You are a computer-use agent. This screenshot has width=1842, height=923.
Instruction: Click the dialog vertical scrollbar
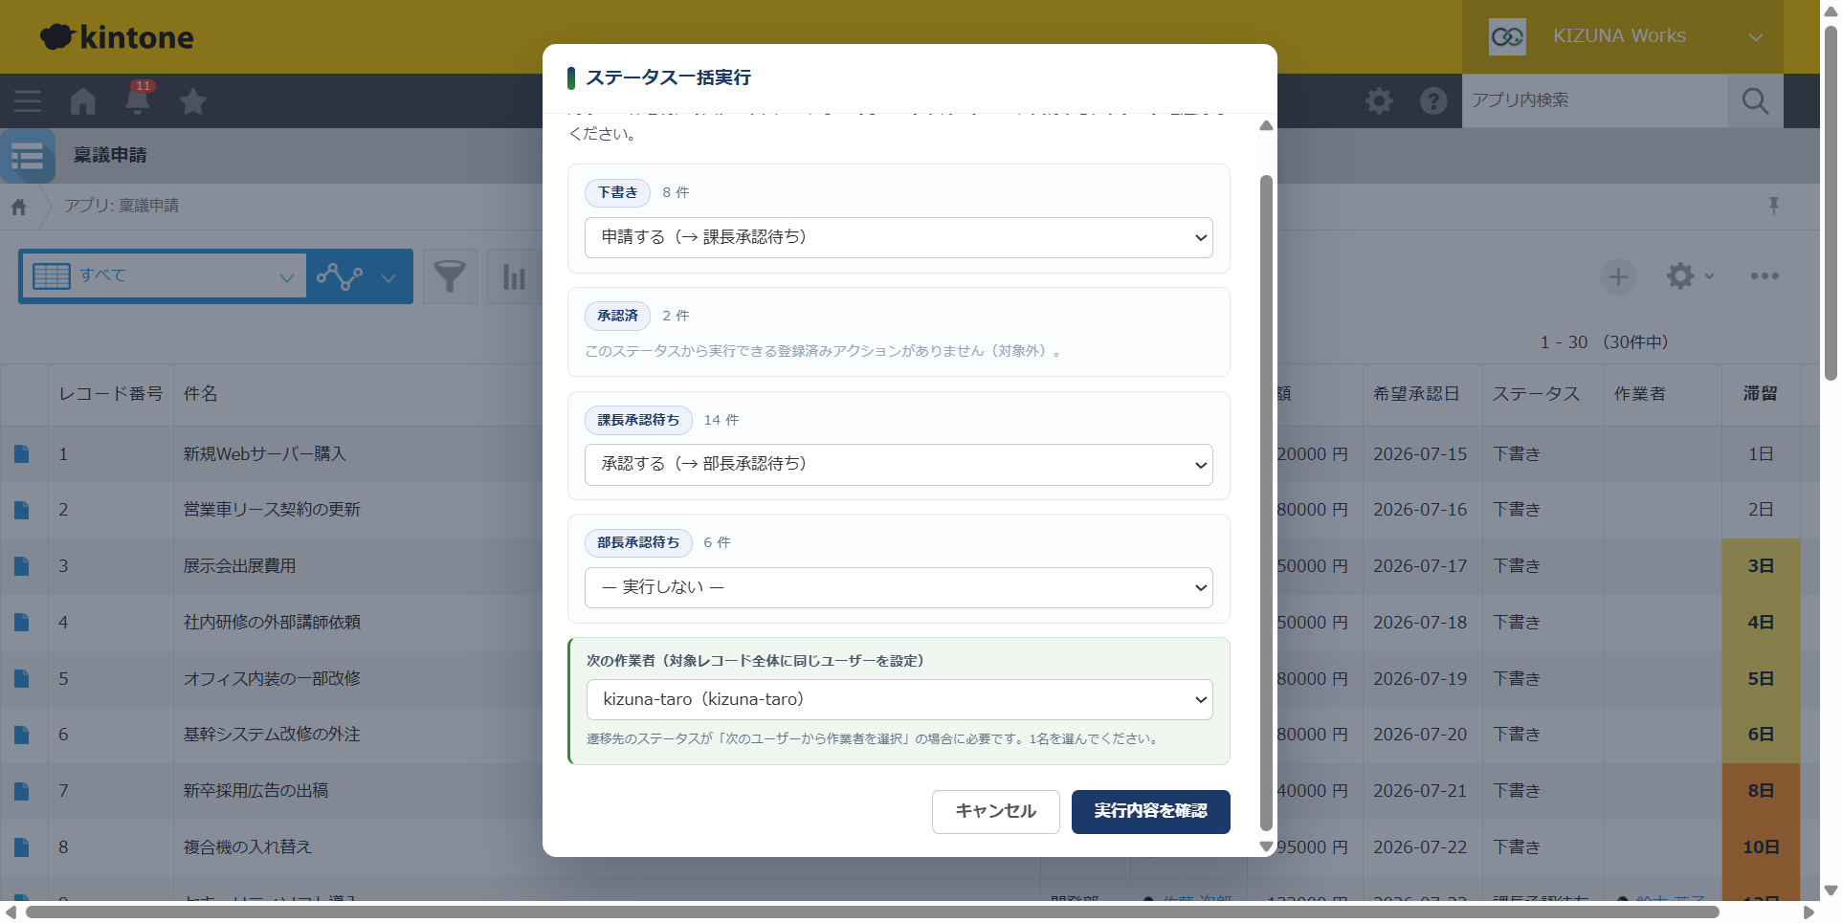tap(1266, 502)
